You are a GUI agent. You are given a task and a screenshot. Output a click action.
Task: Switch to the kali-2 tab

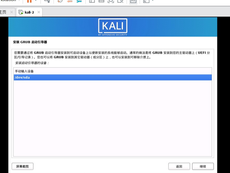click(29, 12)
